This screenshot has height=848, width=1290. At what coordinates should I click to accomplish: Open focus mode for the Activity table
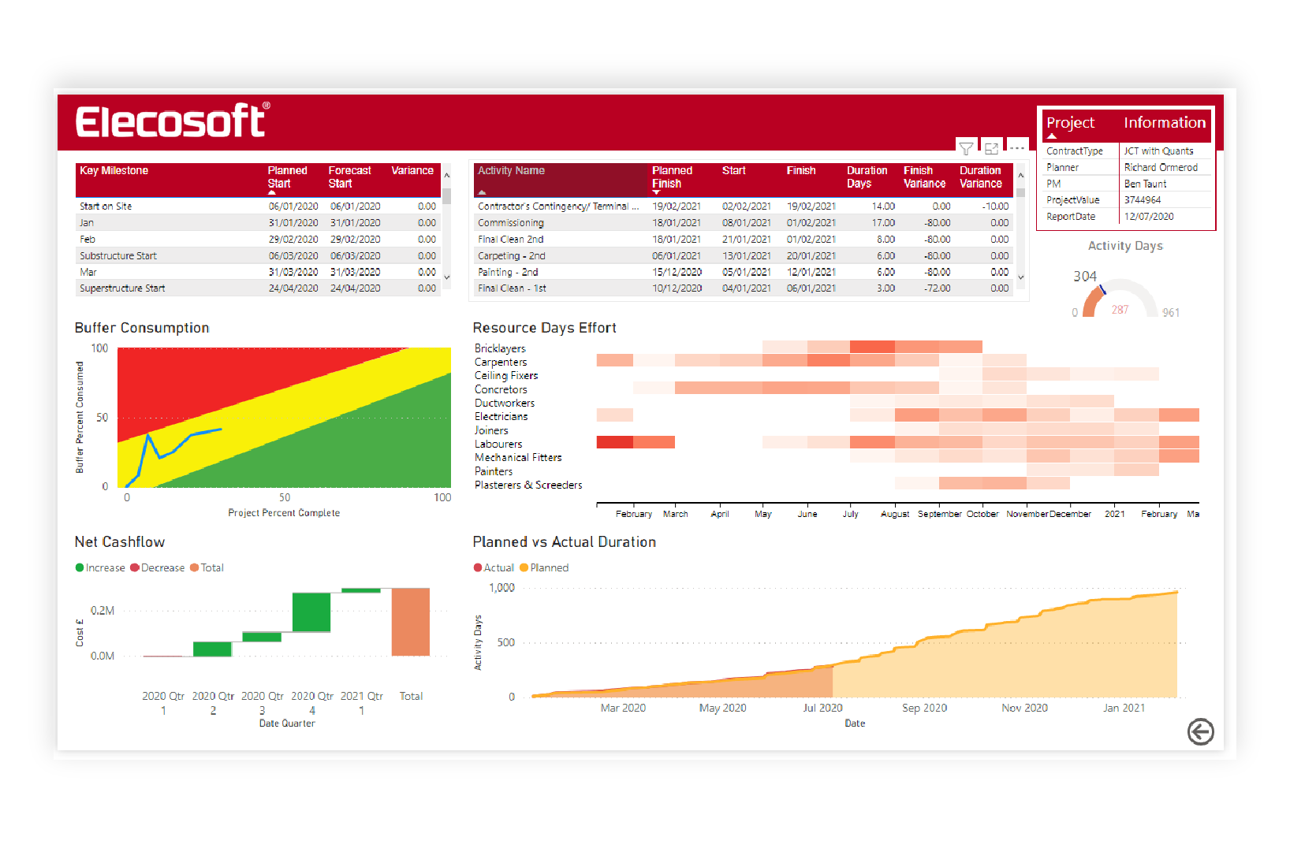tap(991, 148)
